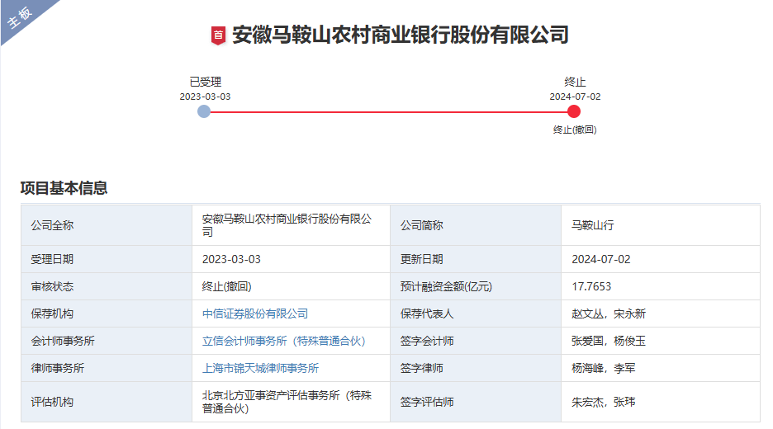Viewport: 773px width, 429px height.
Task: Click the 公司全称 label cell
Action: pyautogui.click(x=107, y=225)
